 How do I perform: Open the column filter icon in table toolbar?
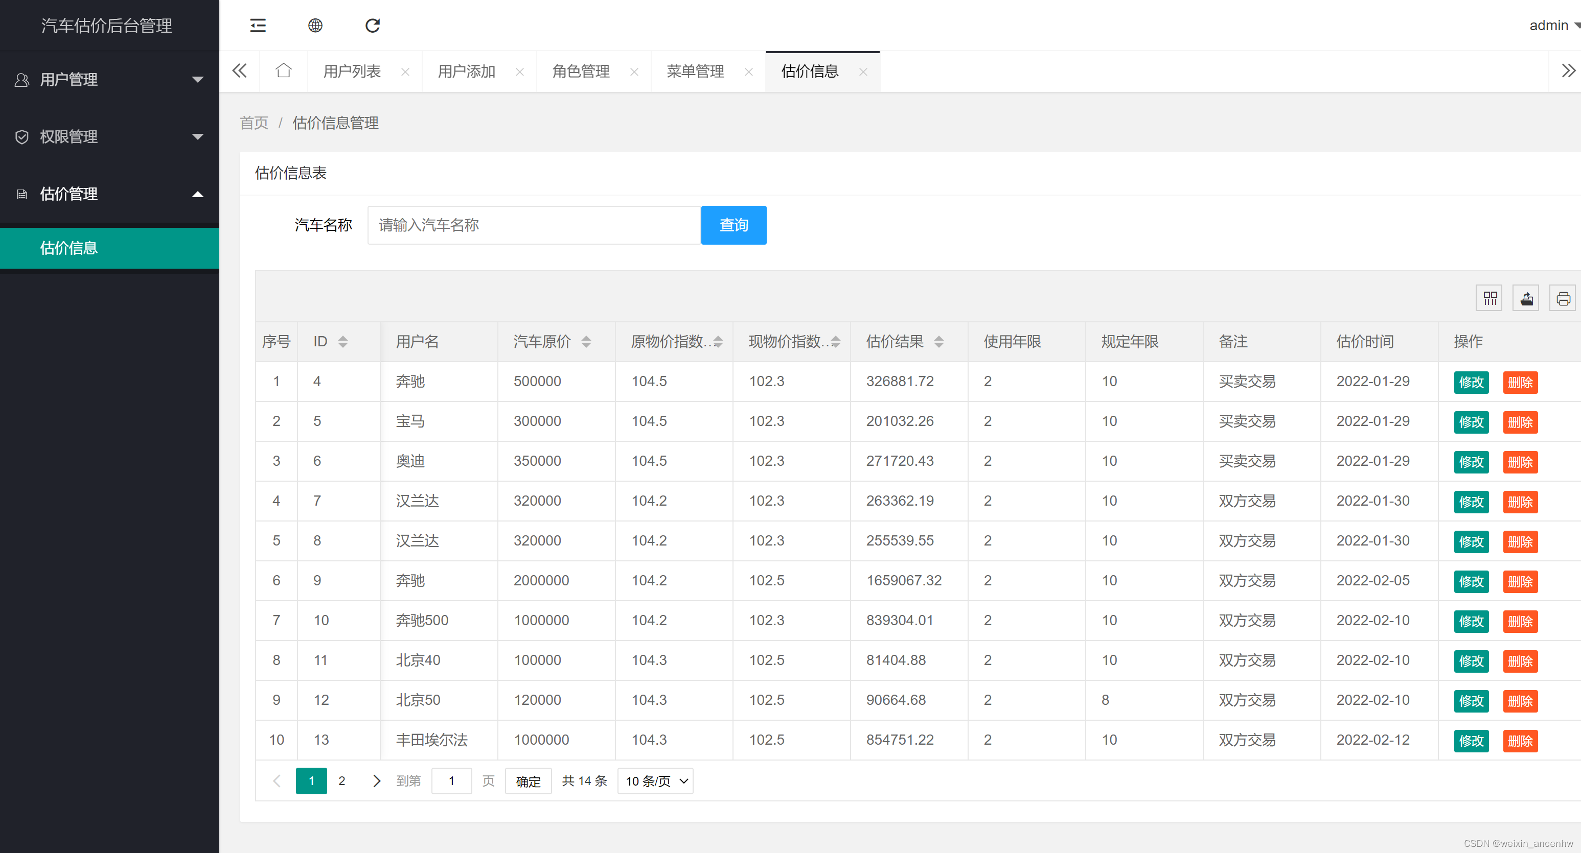[x=1489, y=299]
